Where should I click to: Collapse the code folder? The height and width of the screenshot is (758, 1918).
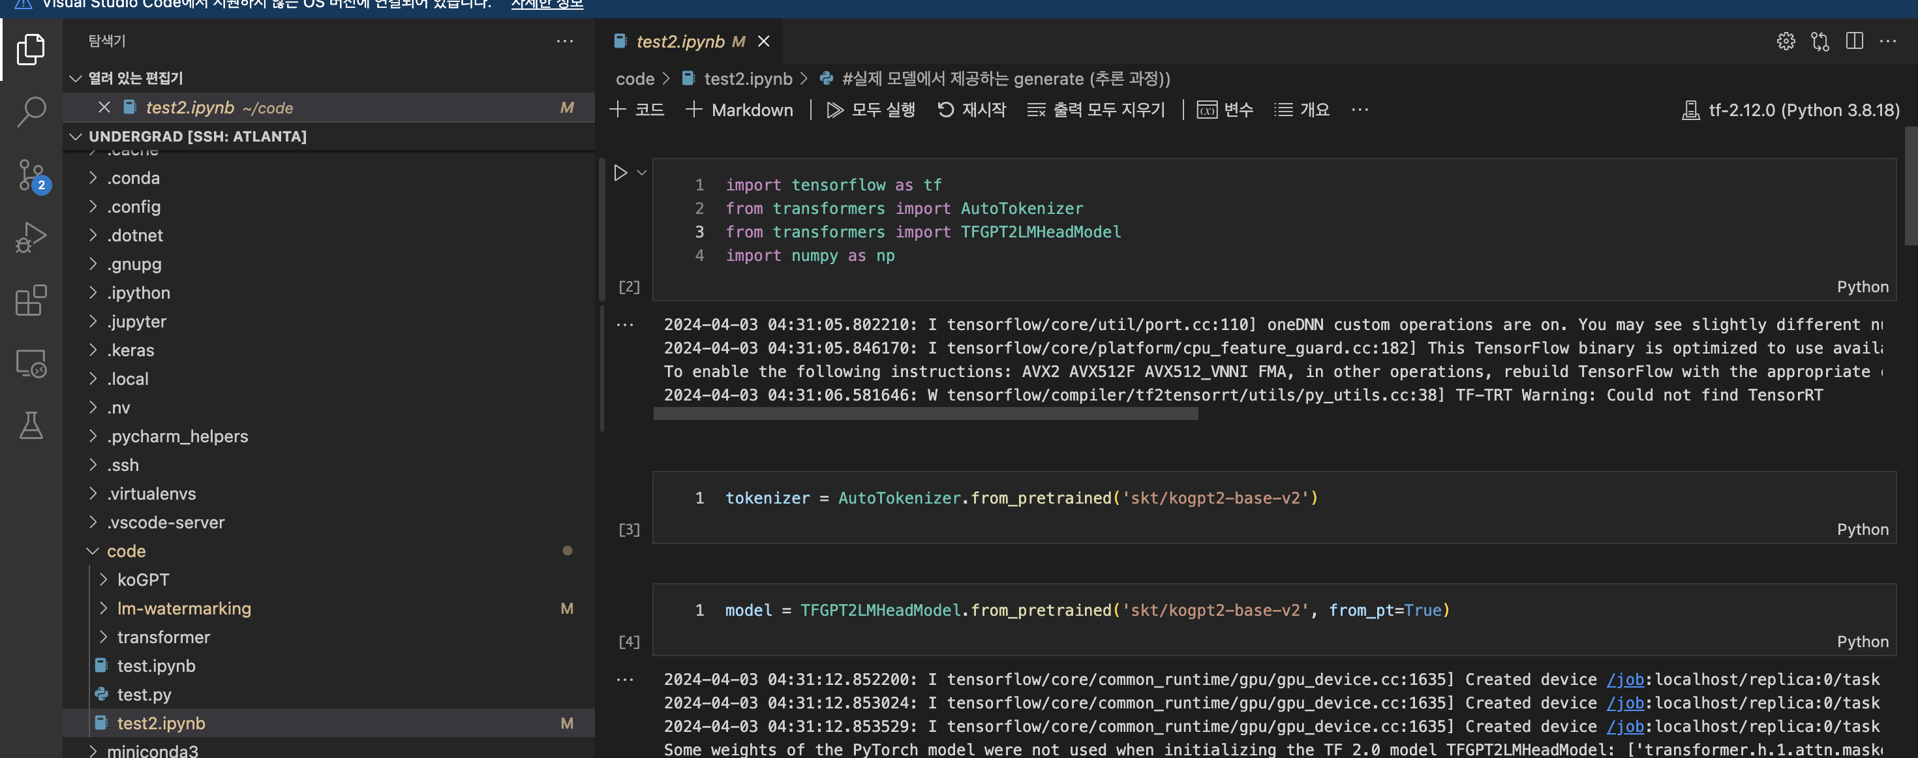126,551
